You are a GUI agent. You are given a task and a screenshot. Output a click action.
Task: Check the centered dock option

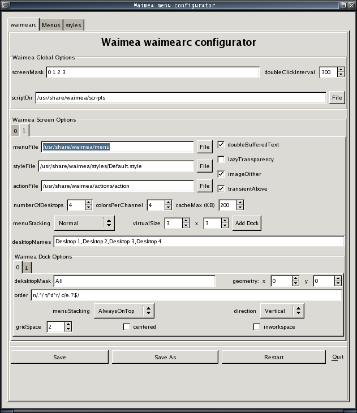(x=127, y=327)
